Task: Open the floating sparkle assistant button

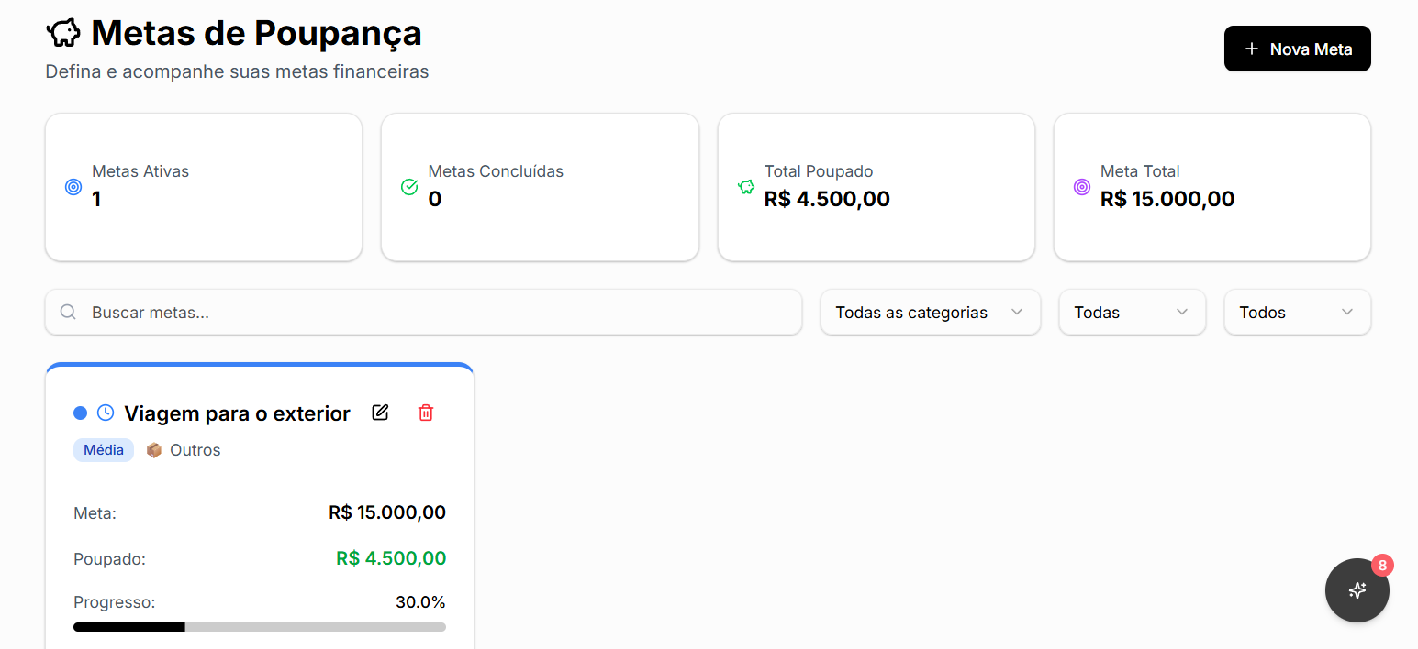Action: pos(1357,590)
